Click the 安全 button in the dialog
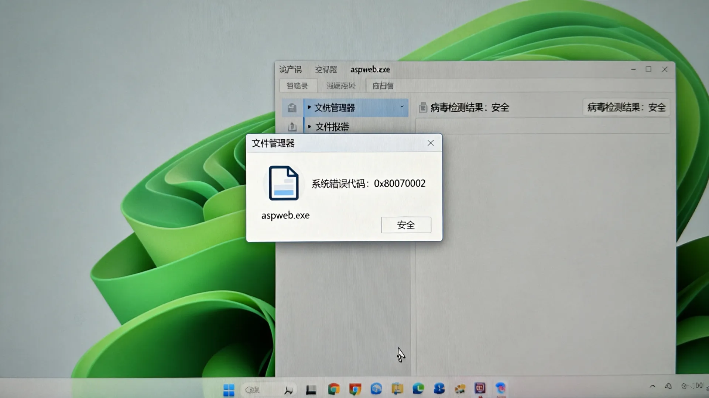 406,225
